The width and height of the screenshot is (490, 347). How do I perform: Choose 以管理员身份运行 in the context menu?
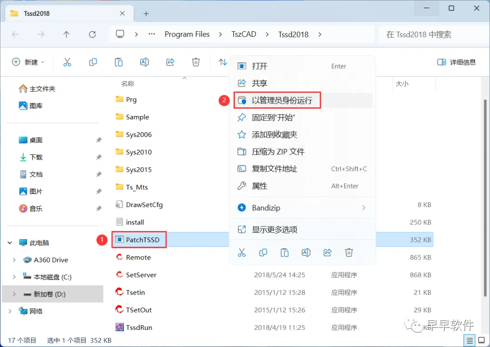click(302, 100)
